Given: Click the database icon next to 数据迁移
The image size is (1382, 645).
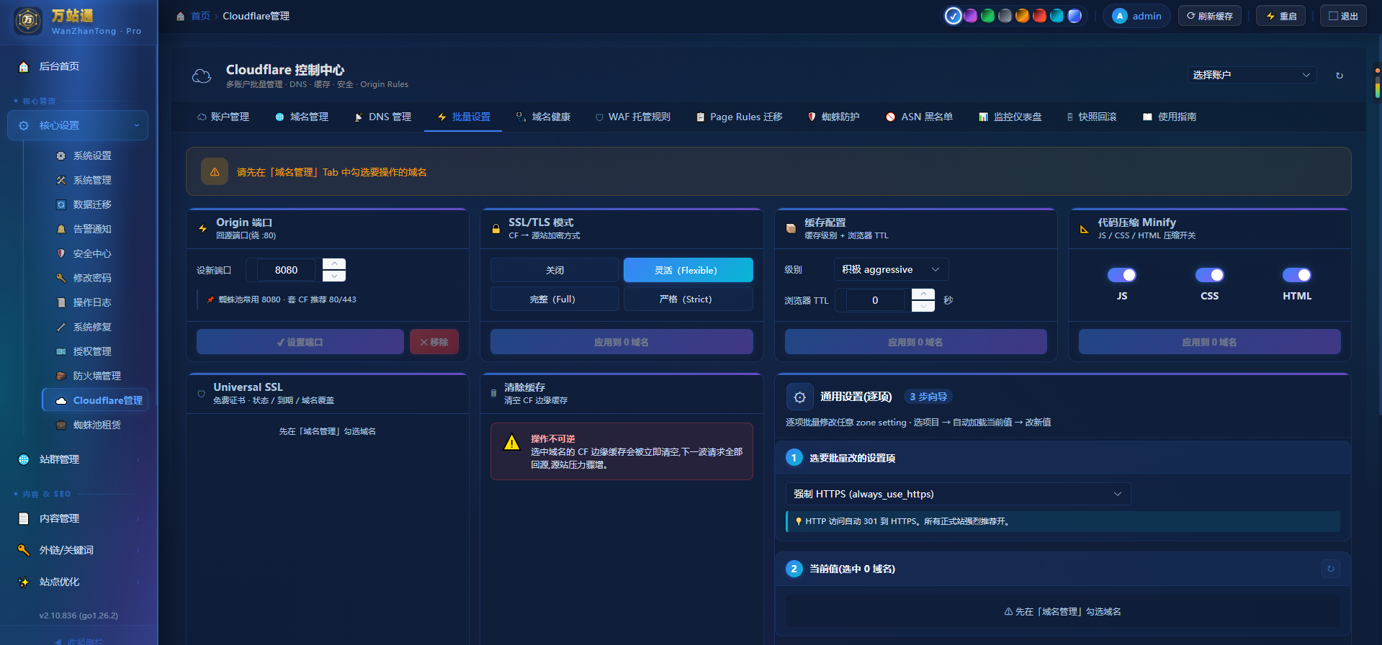Looking at the screenshot, I should pos(61,204).
